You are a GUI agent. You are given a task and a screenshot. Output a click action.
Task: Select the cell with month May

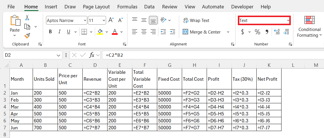(21, 121)
